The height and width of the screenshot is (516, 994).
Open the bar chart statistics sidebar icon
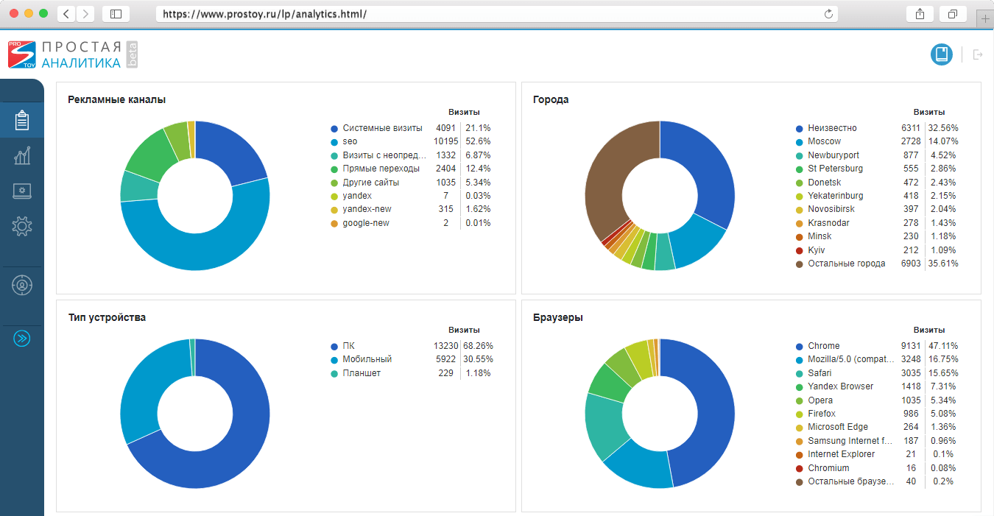tap(22, 155)
